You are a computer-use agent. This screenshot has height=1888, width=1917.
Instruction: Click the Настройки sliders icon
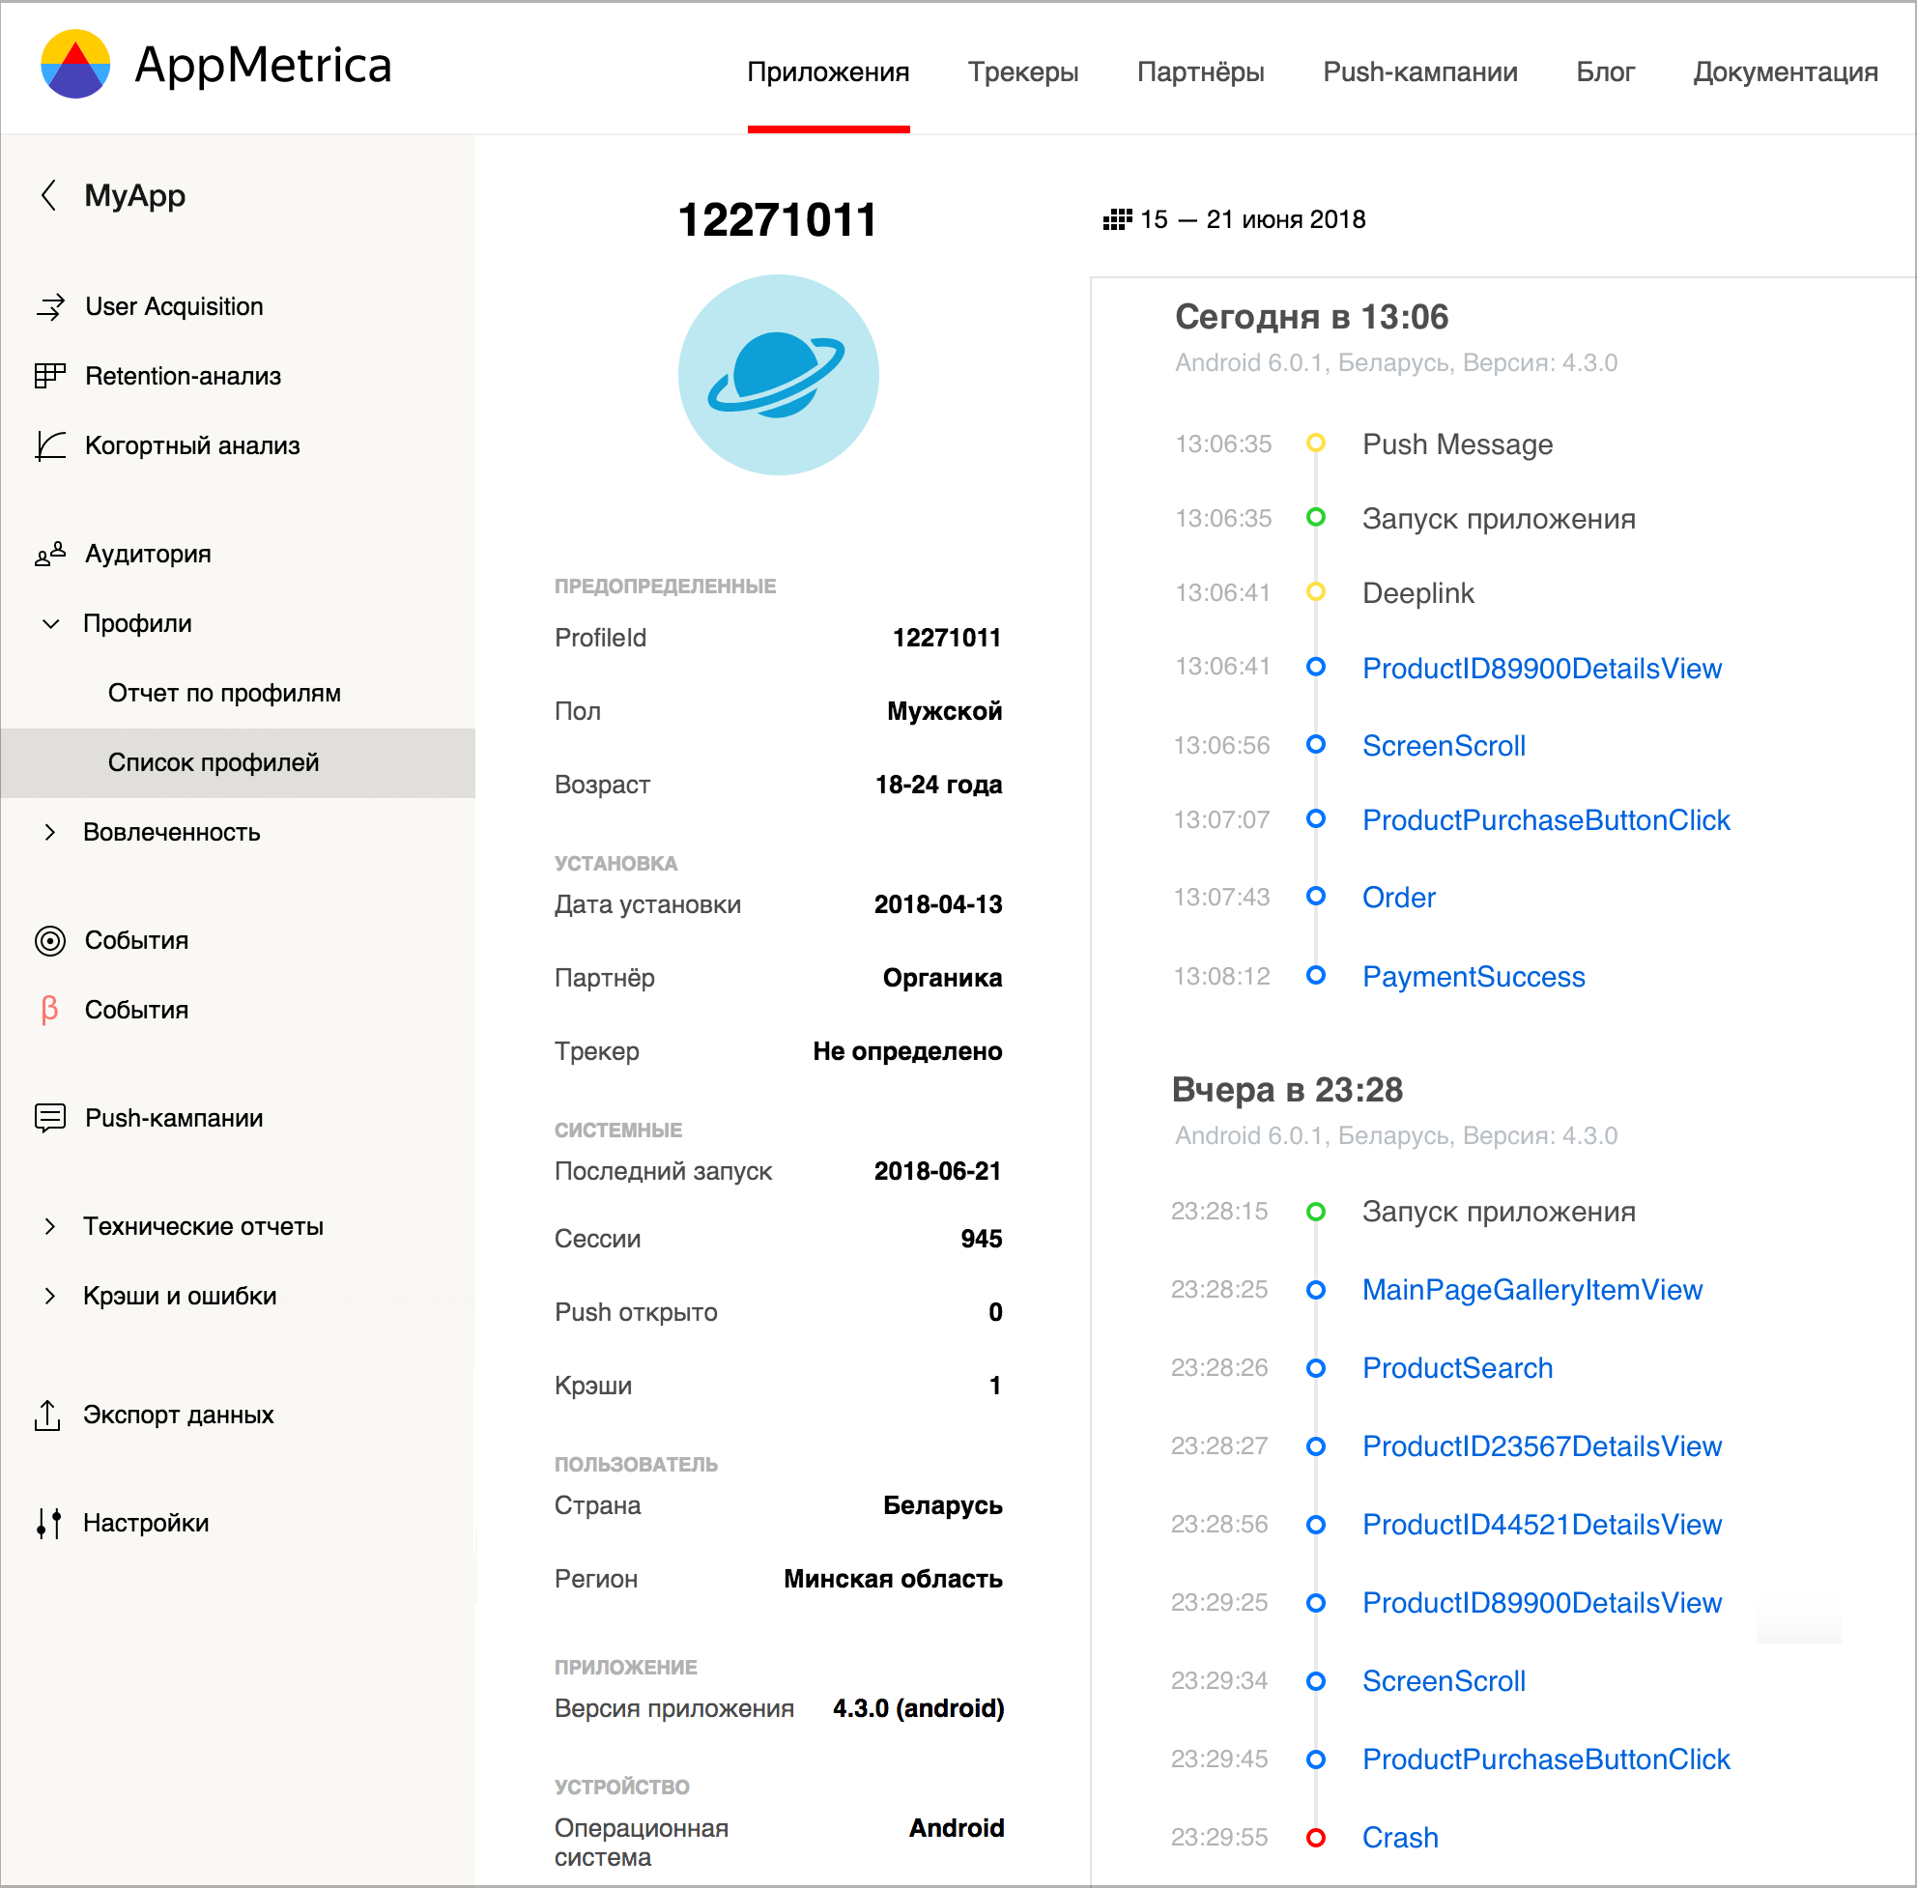(47, 1523)
